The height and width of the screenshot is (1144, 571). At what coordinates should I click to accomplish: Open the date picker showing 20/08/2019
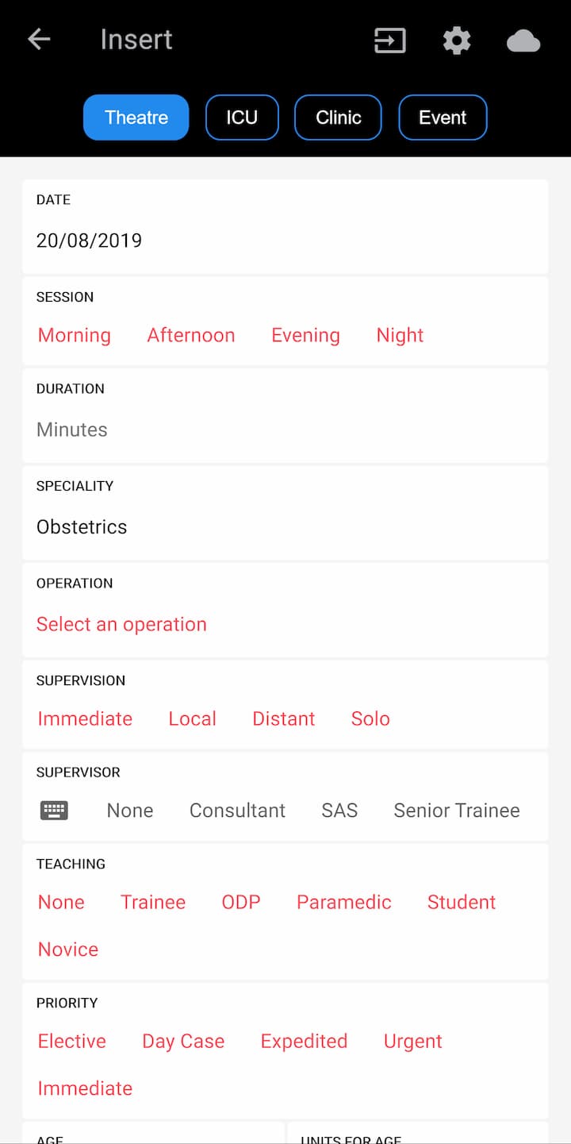click(89, 241)
